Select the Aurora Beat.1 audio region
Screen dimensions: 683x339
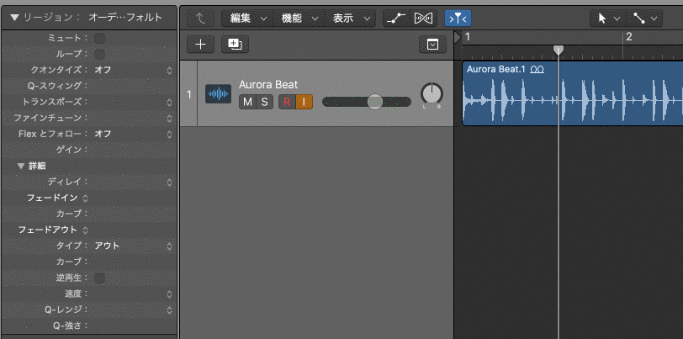coord(572,93)
